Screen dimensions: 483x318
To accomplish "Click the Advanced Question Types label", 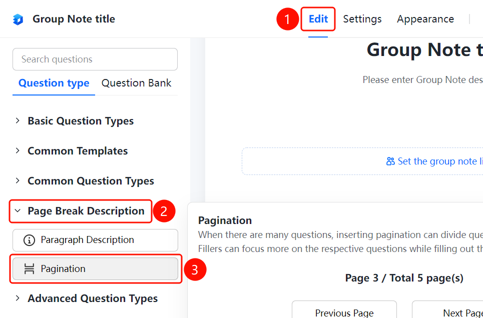I will [93, 298].
